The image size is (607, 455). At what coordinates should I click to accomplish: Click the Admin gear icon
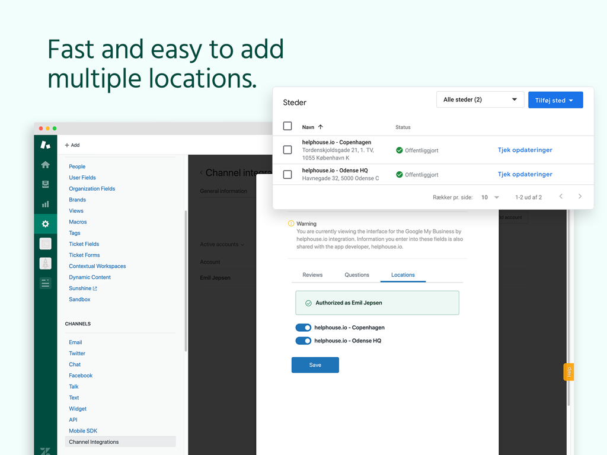[x=45, y=224]
